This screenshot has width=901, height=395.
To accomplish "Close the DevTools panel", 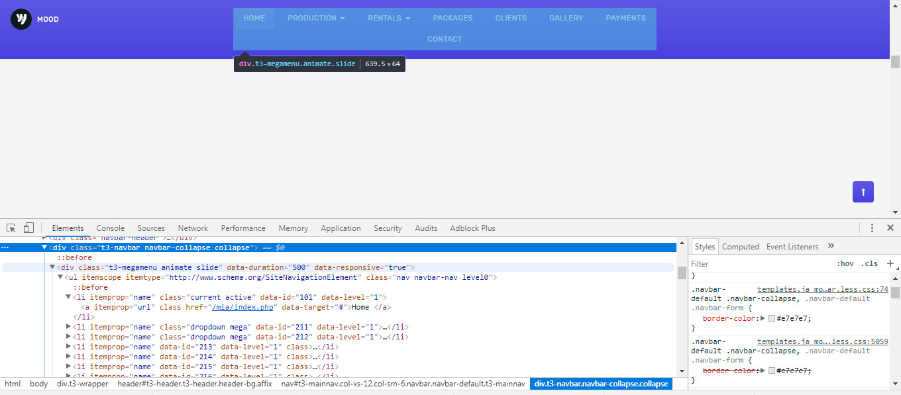I will [890, 228].
